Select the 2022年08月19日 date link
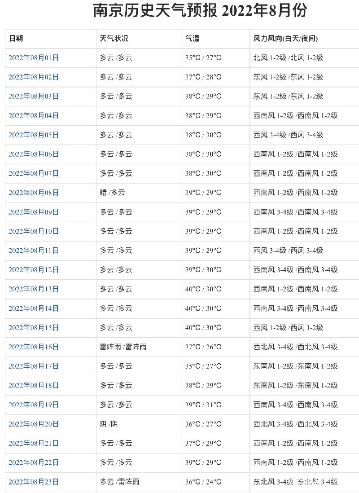 (x=34, y=405)
